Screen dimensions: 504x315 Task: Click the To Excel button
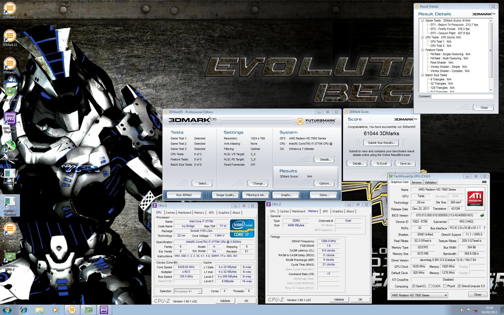coord(381,164)
